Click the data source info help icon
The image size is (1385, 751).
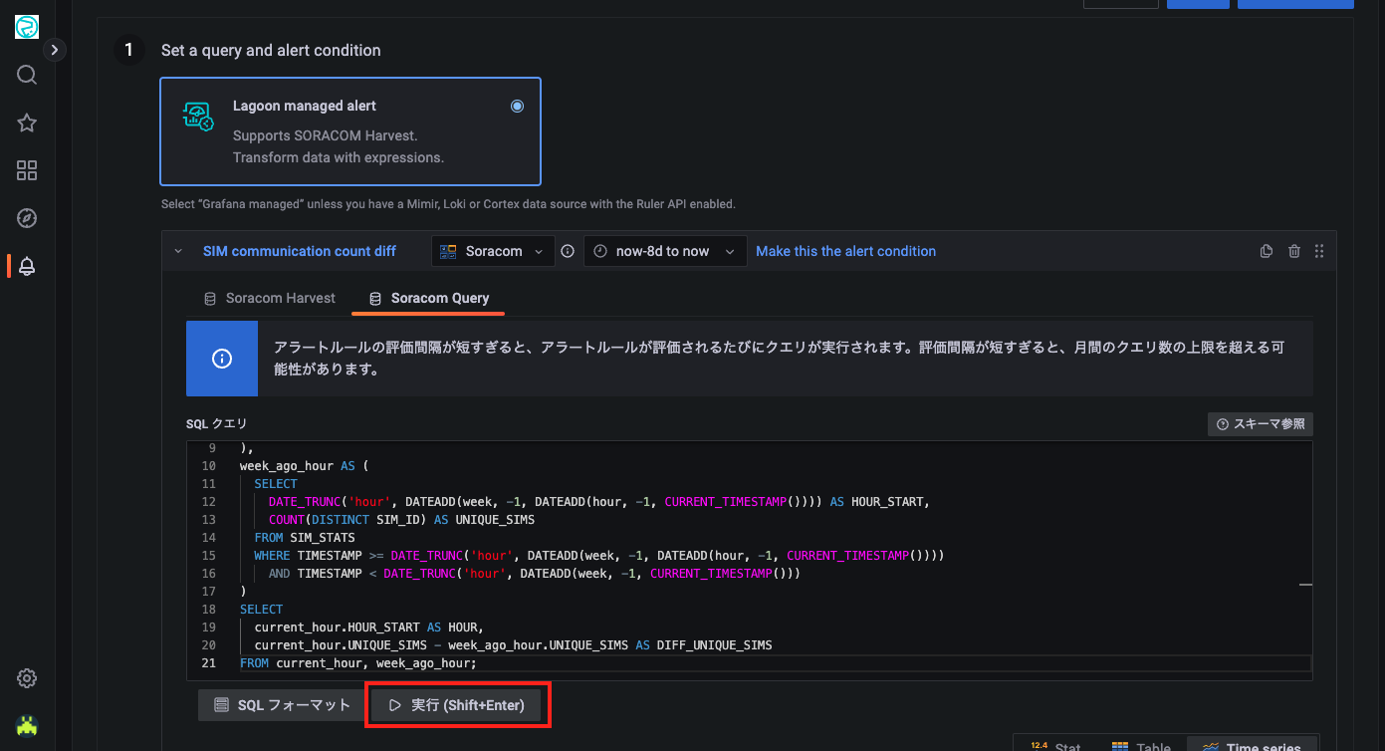[x=569, y=251]
